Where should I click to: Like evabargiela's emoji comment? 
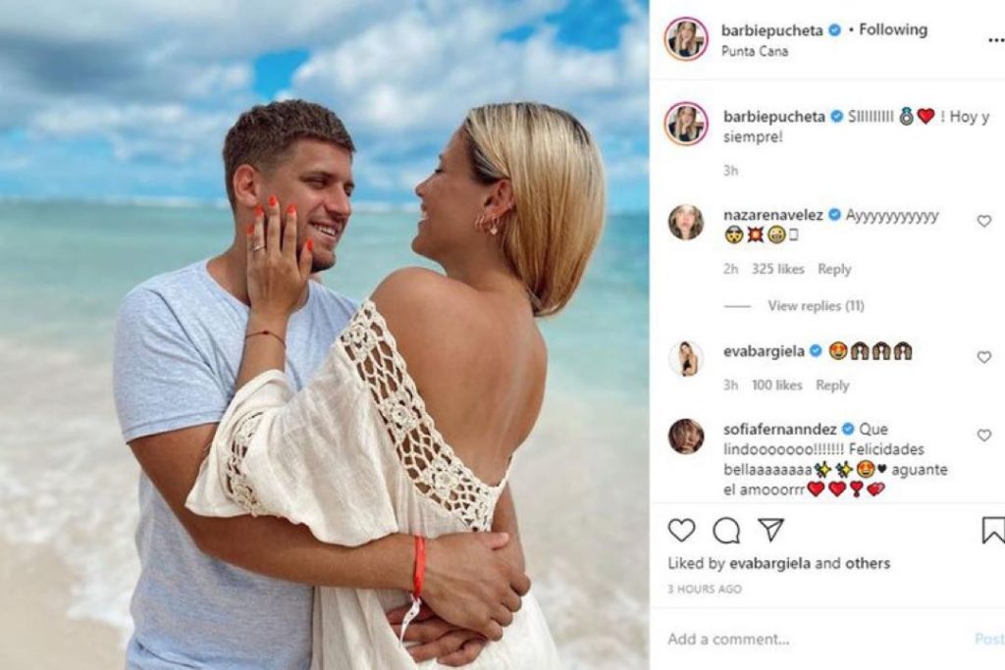(x=983, y=357)
